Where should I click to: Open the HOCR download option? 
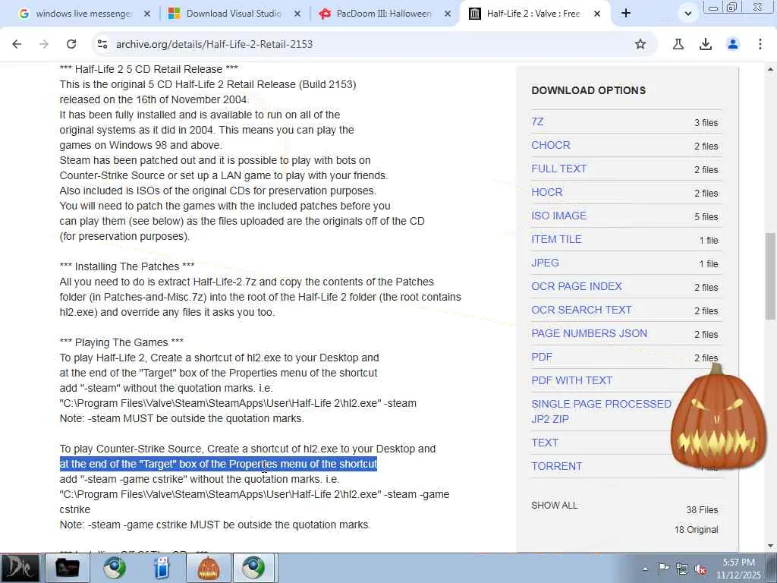pos(546,192)
